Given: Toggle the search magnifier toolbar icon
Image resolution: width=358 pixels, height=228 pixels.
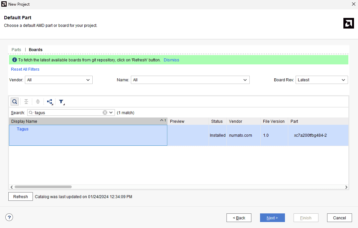Looking at the screenshot, I should [15, 102].
